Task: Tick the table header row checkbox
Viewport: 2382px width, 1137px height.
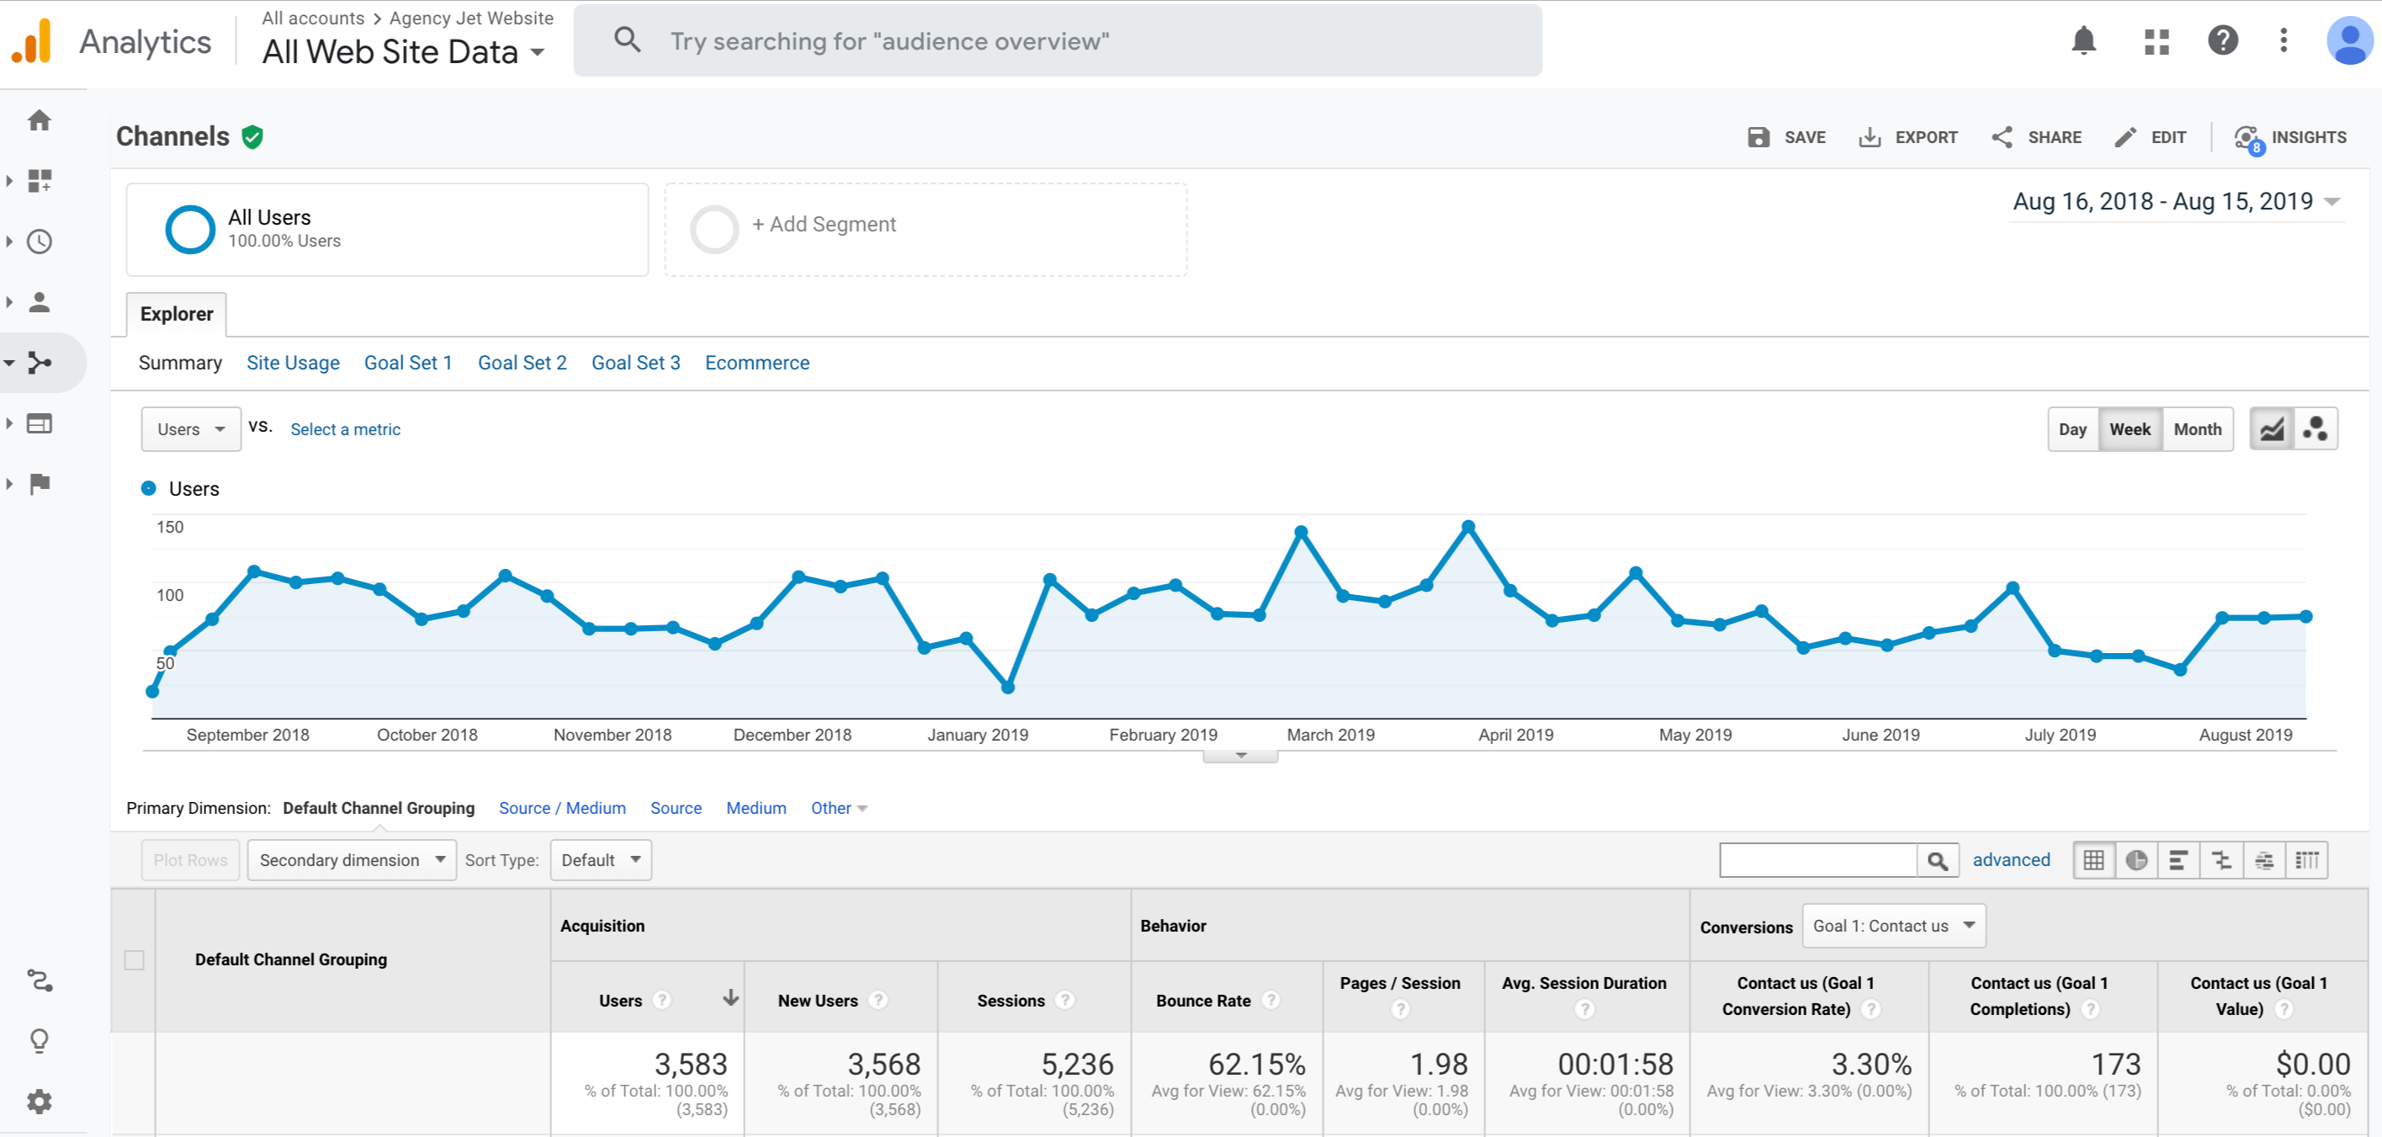Action: [x=134, y=960]
